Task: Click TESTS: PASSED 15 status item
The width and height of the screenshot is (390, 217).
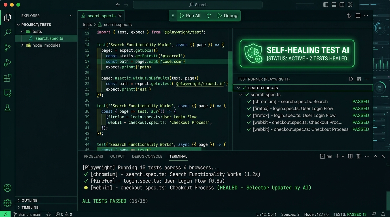Action: click(350, 214)
